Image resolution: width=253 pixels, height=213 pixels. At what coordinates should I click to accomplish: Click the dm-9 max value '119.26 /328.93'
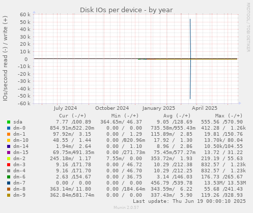tap(222, 195)
